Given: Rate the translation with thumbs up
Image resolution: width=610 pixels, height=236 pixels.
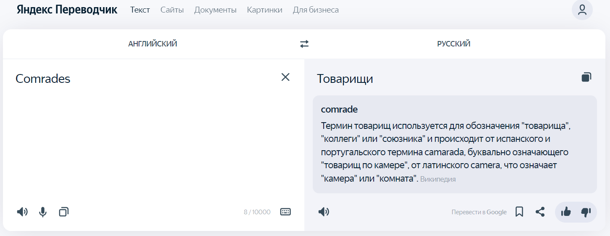Looking at the screenshot, I should [x=566, y=212].
